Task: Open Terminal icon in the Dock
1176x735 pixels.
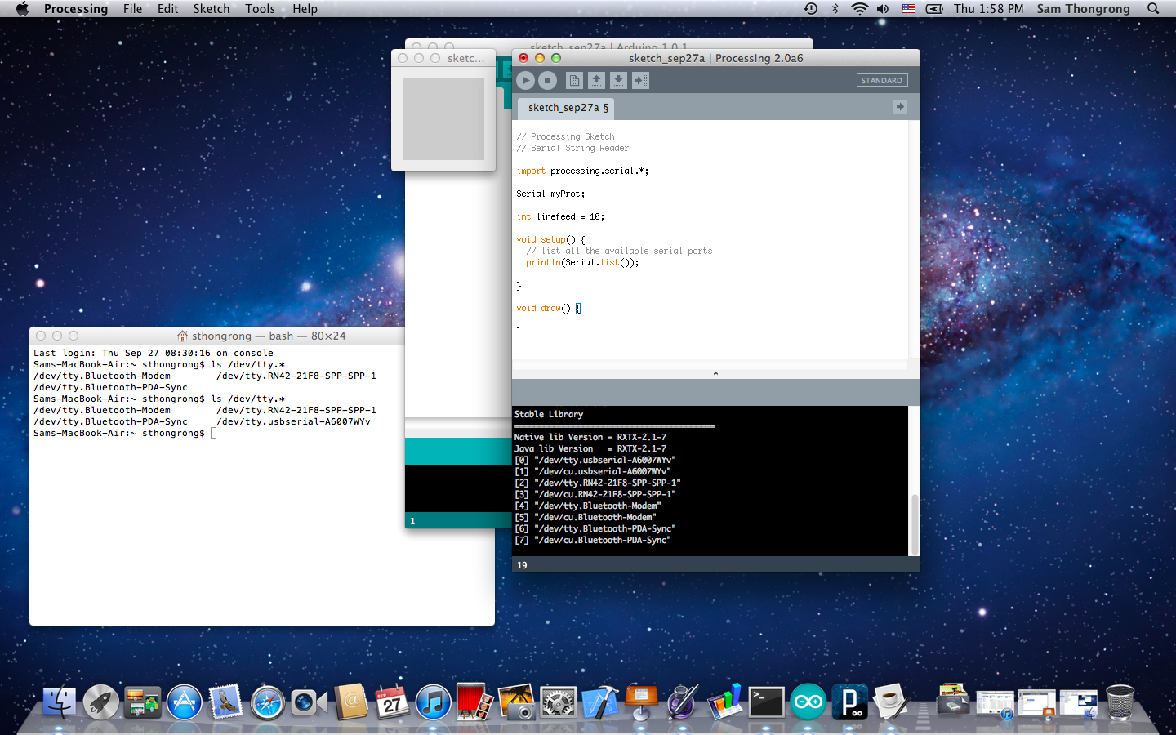Action: (x=767, y=702)
